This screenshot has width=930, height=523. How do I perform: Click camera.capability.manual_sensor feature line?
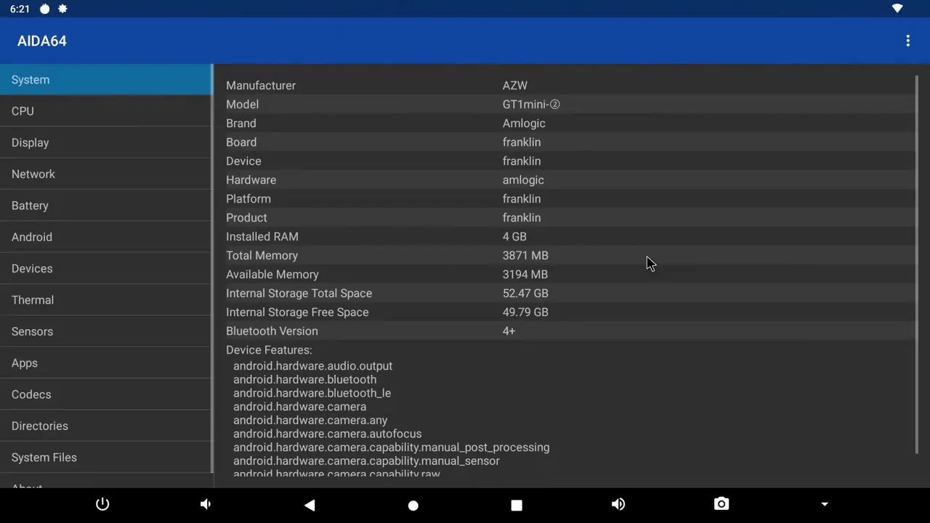click(x=366, y=461)
